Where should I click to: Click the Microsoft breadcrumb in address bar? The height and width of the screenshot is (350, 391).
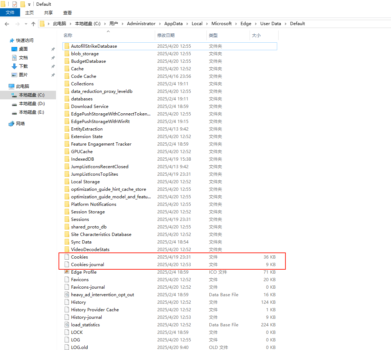[x=221, y=24]
